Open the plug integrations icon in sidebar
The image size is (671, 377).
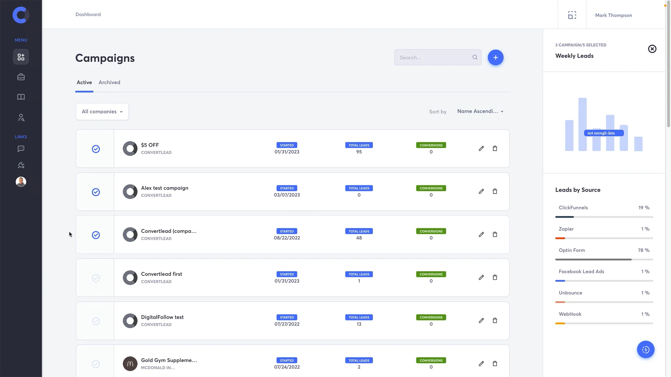[x=21, y=165]
